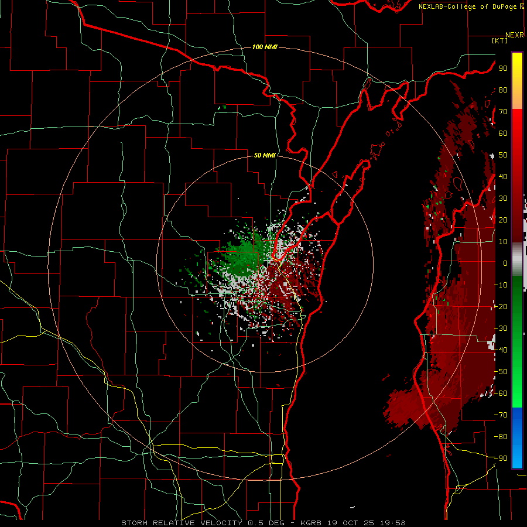Viewport: 527px width, 527px height.
Task: Click the positive 50 label on velocity scale
Action: tap(503, 155)
